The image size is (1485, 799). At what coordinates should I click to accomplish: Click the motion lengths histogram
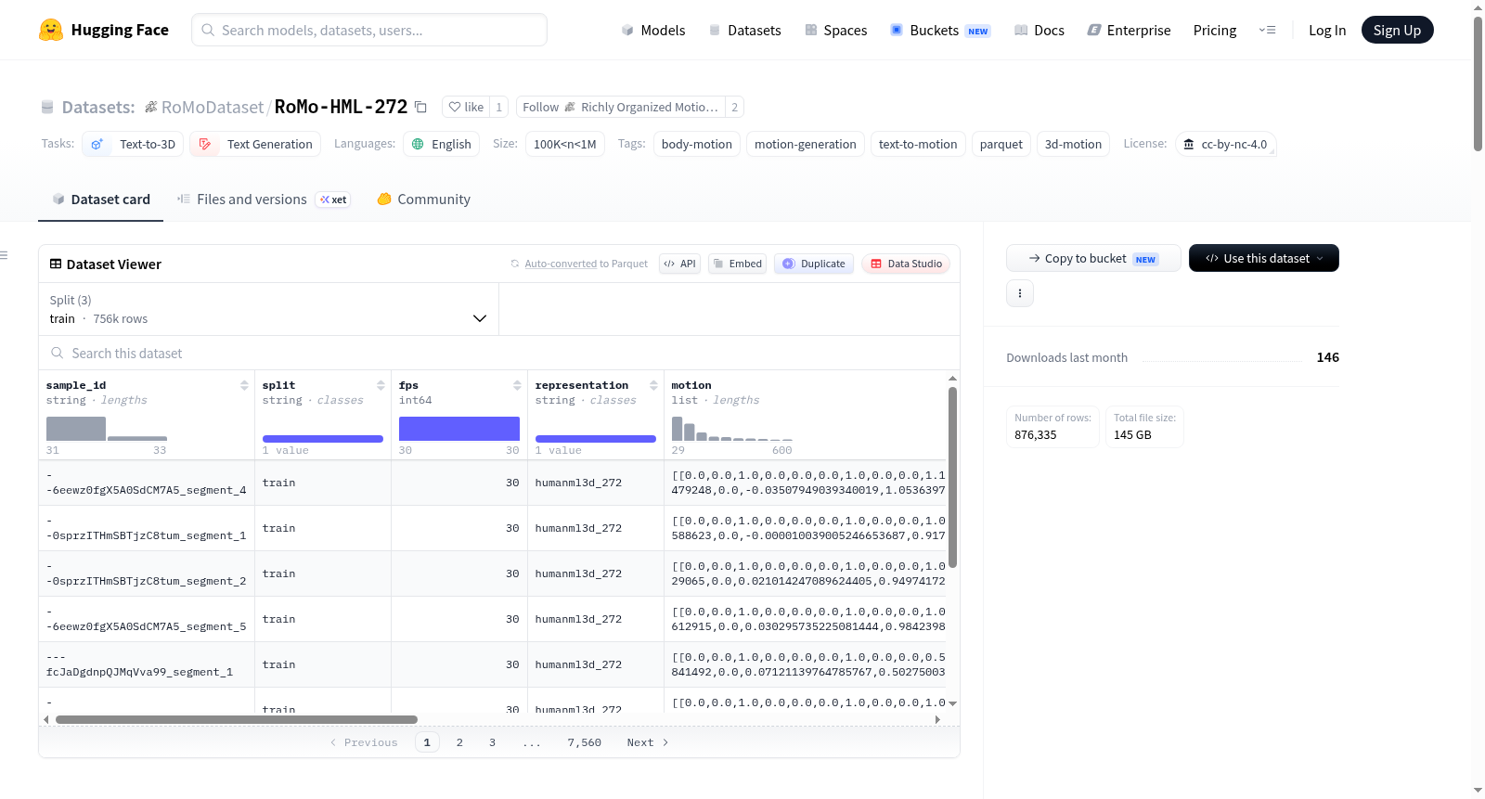tap(732, 429)
